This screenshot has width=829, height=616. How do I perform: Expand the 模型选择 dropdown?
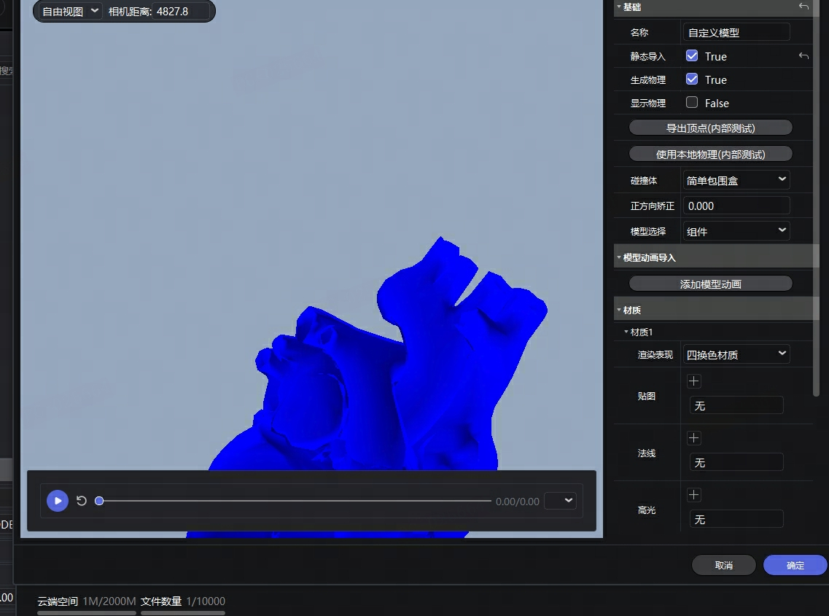[x=736, y=231]
